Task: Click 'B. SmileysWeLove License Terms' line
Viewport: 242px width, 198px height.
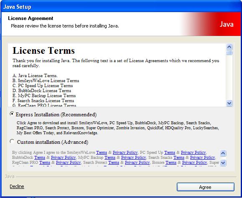Action: coord(46,80)
